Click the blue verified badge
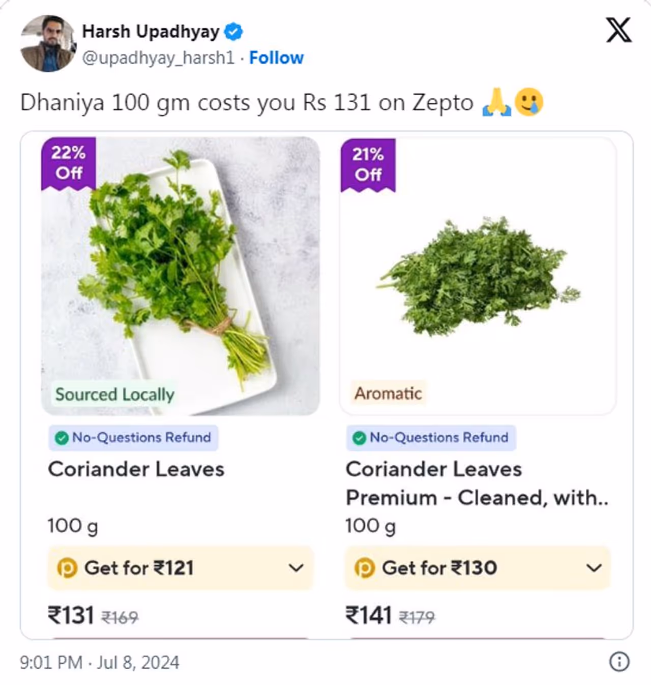The image size is (651, 685). point(233,32)
